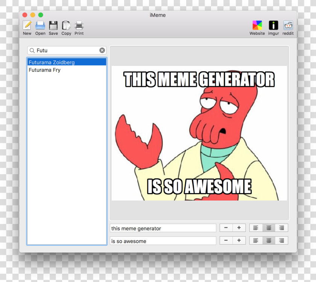Align bottom text center
316x282 pixels.
[x=269, y=241]
